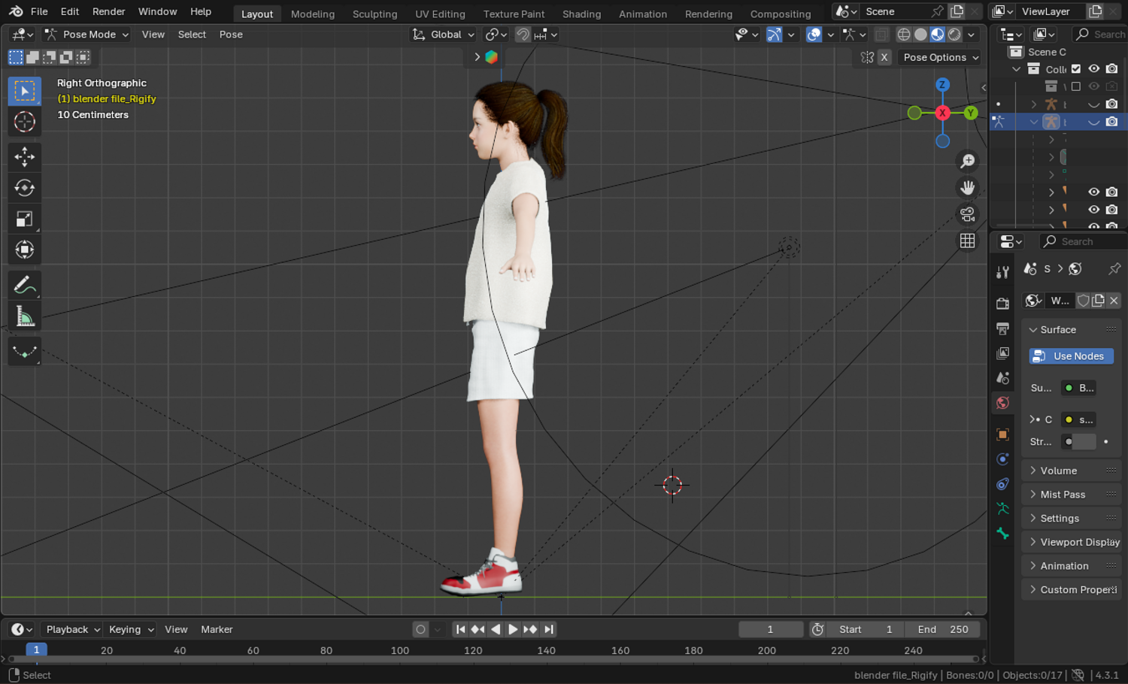This screenshot has width=1128, height=684.
Task: Activate the Transform tool
Action: [24, 250]
